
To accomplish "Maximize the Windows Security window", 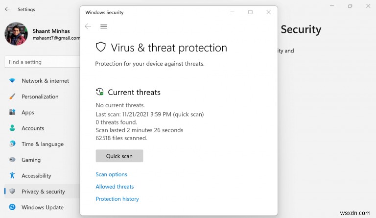I will click(250, 12).
